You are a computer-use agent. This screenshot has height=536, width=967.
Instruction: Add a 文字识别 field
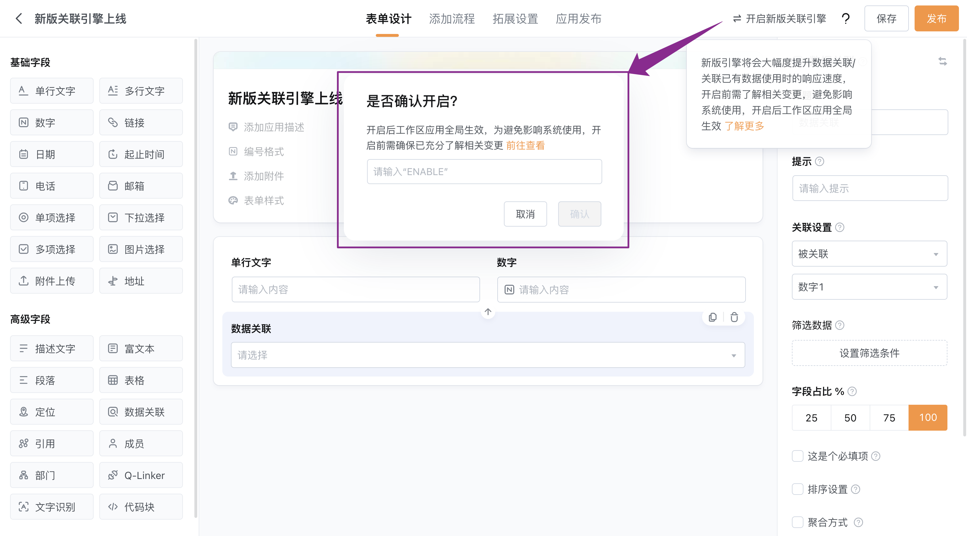(x=52, y=507)
